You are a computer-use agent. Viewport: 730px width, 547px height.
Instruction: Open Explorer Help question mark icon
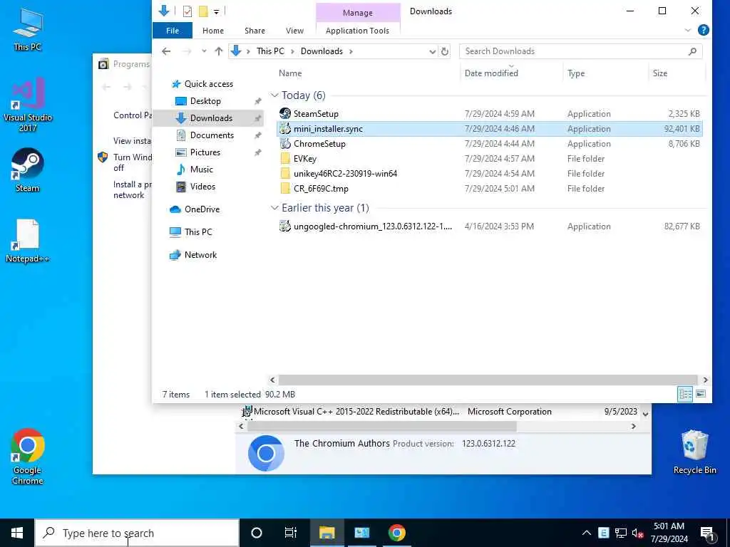coord(703,30)
